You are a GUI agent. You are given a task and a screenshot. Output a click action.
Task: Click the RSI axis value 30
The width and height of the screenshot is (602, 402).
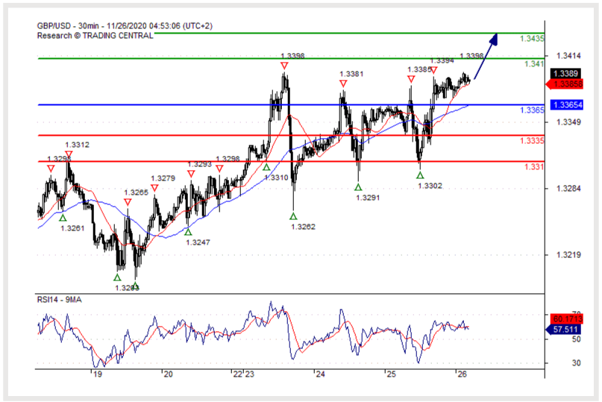point(576,362)
